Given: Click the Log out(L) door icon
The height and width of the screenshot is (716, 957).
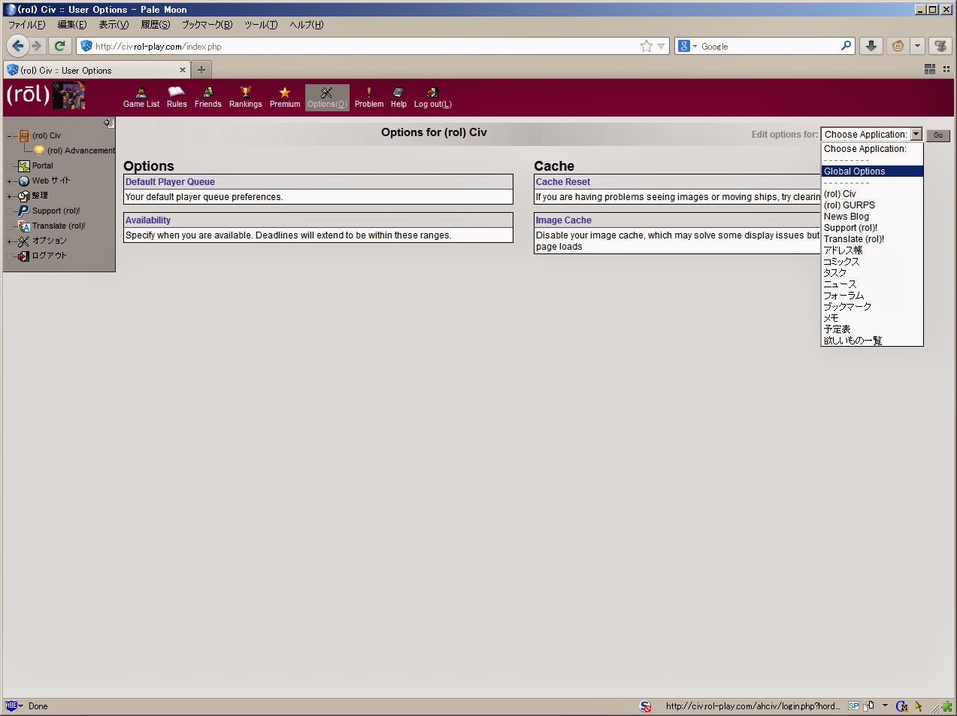Looking at the screenshot, I should click(432, 93).
